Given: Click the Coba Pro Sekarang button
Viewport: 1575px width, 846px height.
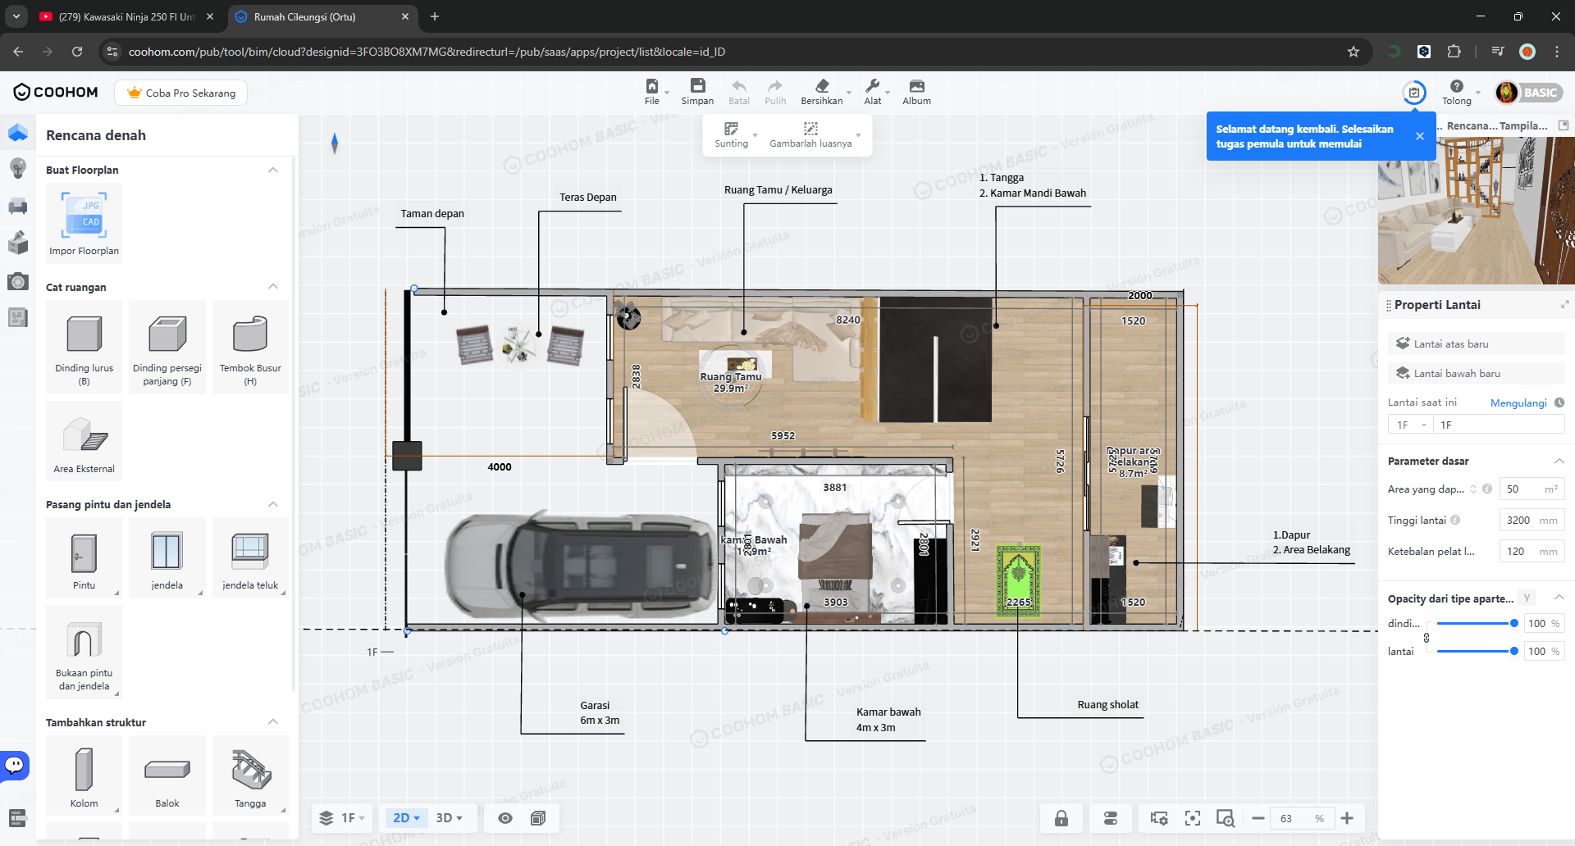Looking at the screenshot, I should (181, 93).
